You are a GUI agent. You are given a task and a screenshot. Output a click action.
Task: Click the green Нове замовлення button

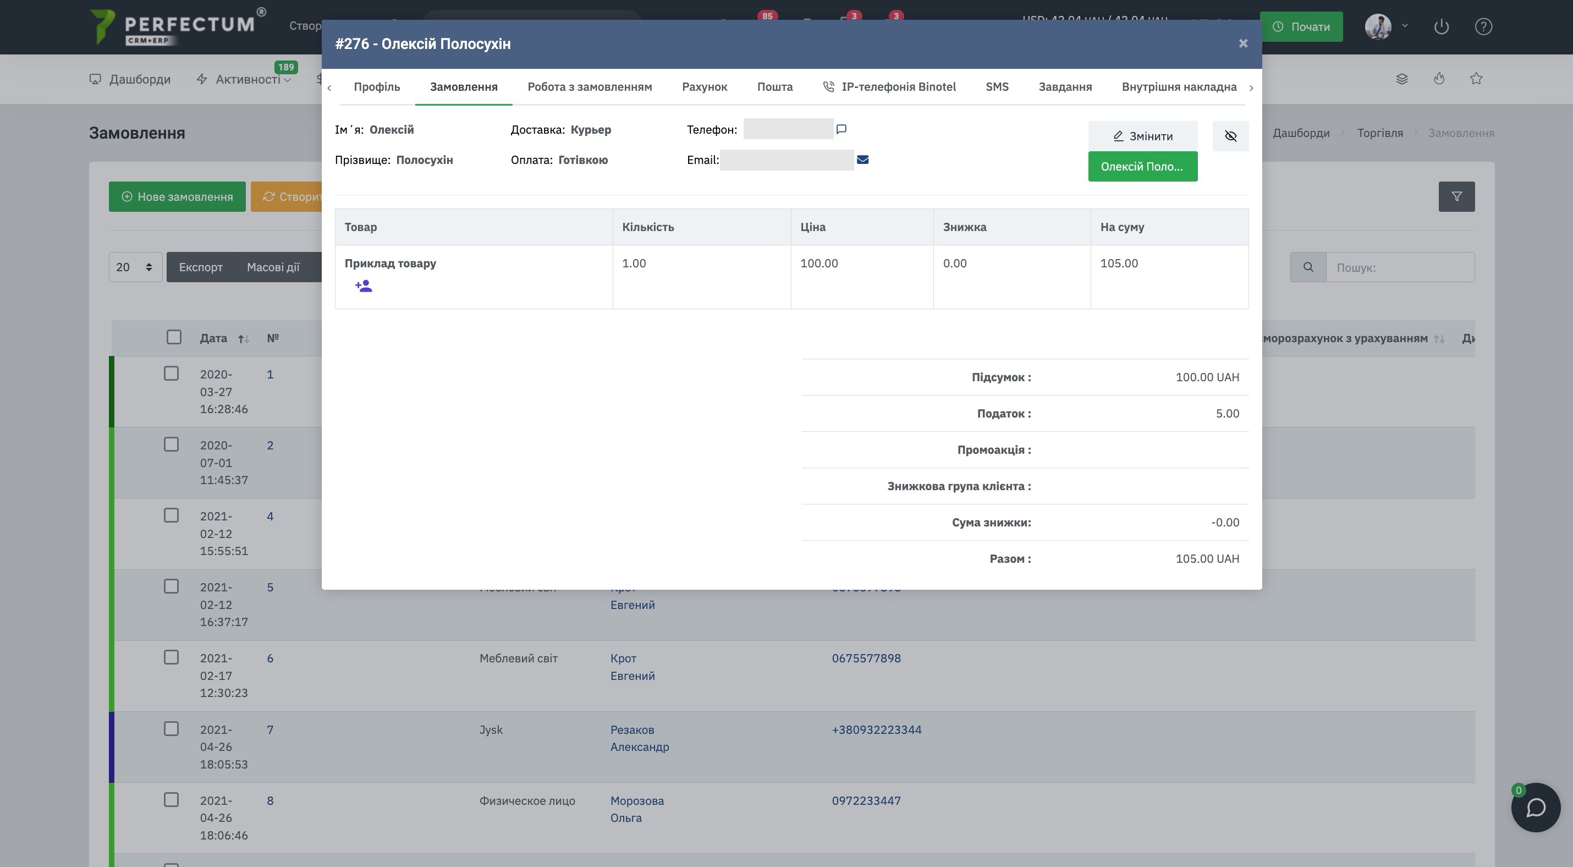pos(177,196)
